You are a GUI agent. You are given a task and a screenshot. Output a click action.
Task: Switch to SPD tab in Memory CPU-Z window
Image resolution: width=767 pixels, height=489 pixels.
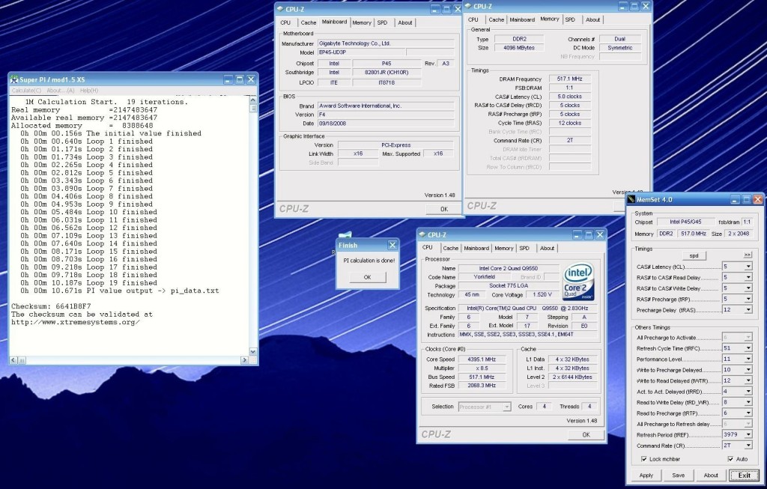[570, 19]
